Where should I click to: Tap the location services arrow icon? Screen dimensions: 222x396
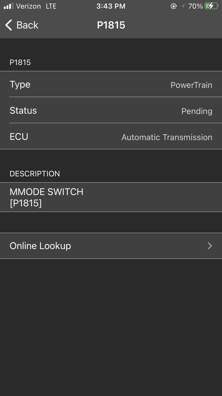(183, 7)
